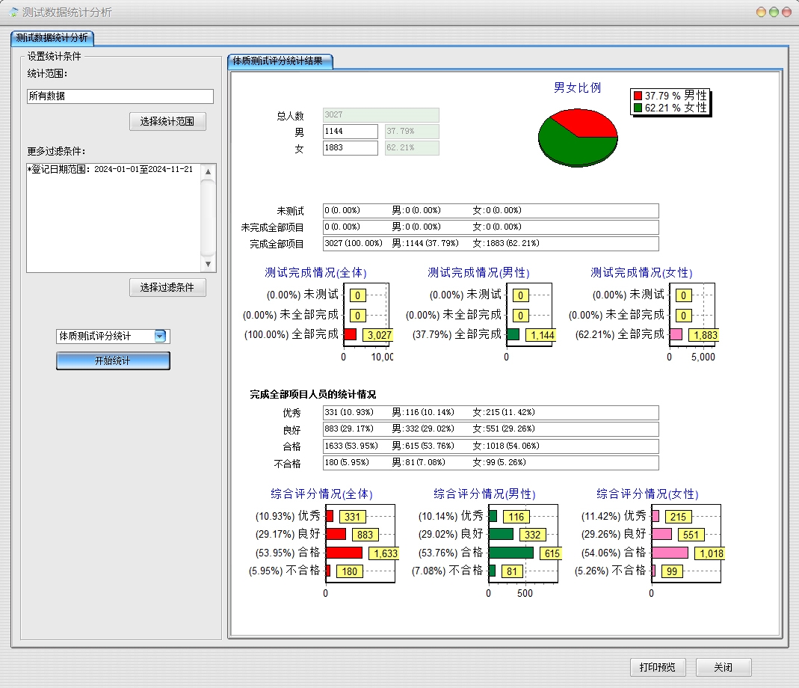This screenshot has width=799, height=688.
Task: Click the 女 count field showing 1883
Action: tap(351, 148)
